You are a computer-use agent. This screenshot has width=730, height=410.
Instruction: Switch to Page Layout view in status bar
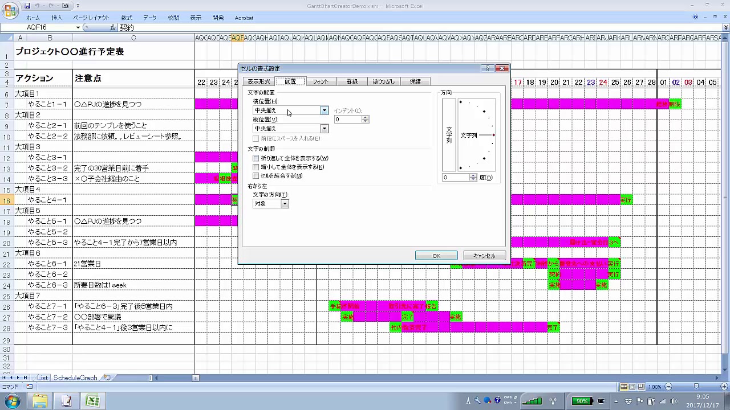(632, 387)
